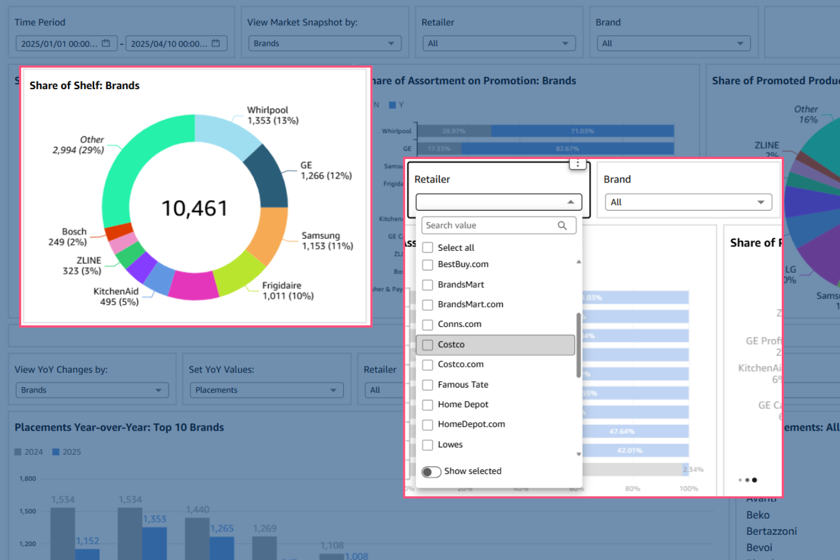Click the scroll-up arrow in retailer list
840x560 pixels.
coord(578,262)
